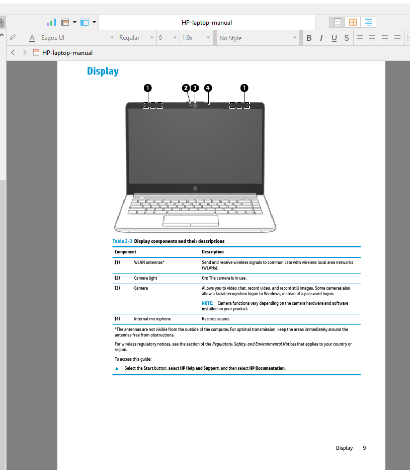Open the Regular font weight dropdown
This screenshot has height=470, width=410.
[136, 38]
